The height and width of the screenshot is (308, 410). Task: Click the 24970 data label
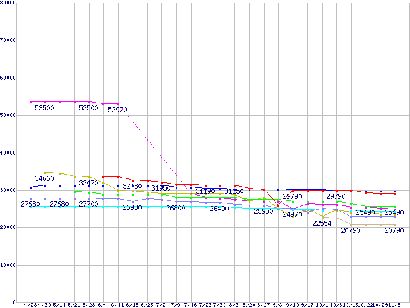[292, 215]
